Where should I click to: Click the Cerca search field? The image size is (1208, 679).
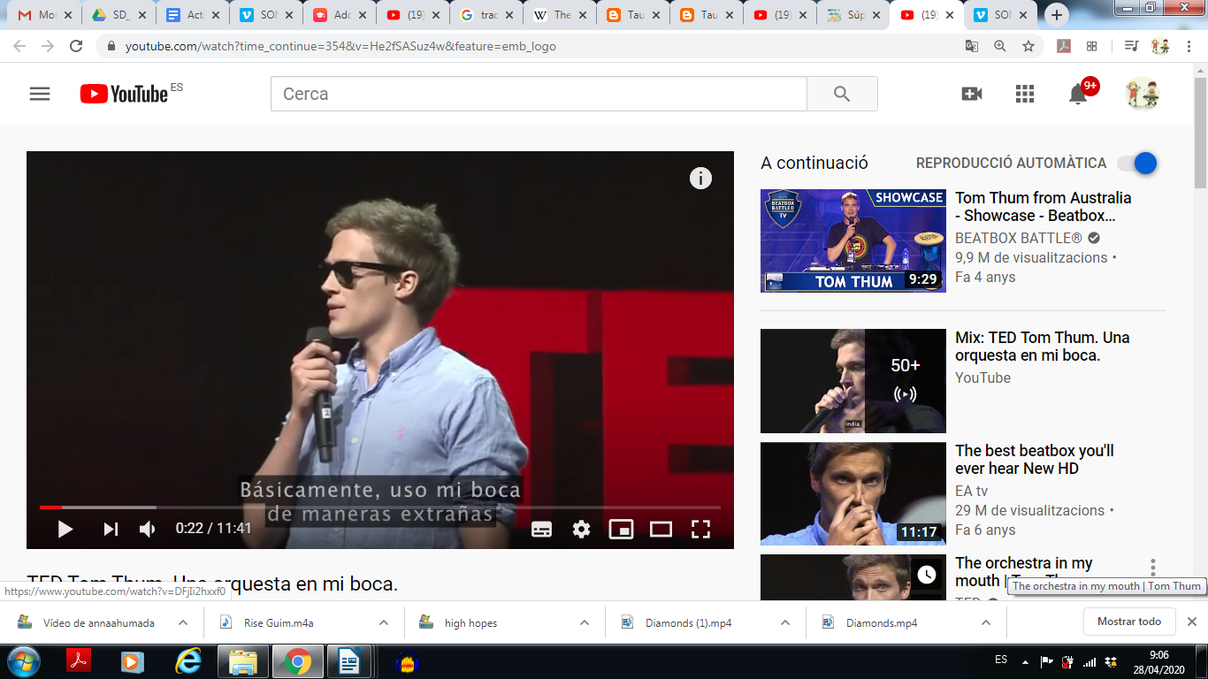pos(539,94)
